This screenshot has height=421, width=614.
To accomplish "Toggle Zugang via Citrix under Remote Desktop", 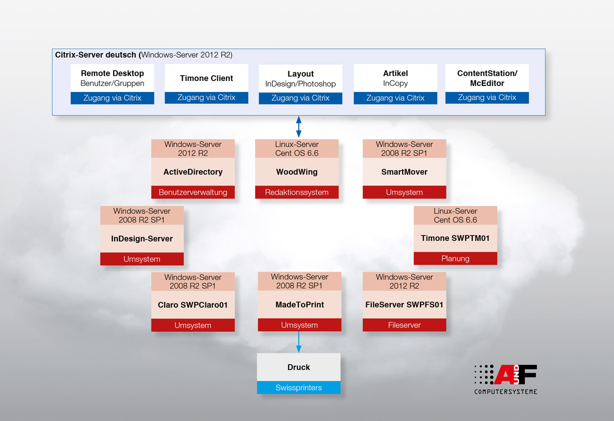I will 112,98.
